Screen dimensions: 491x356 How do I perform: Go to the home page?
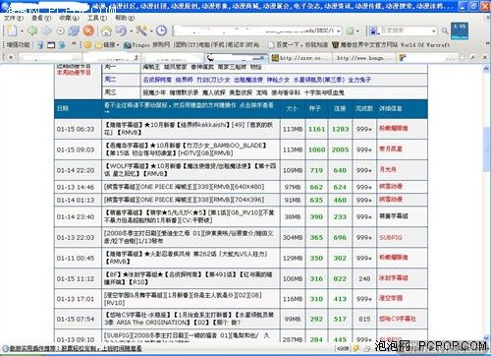pos(106,31)
